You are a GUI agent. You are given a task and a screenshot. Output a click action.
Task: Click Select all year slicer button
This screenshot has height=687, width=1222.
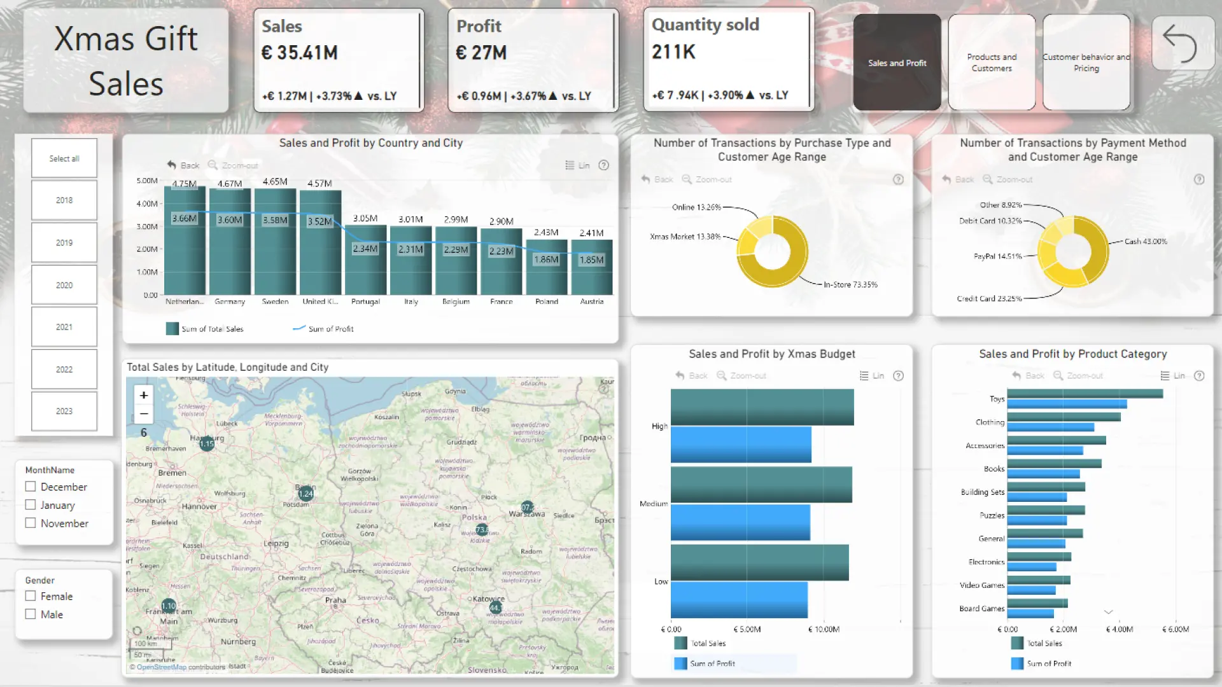pos(64,158)
